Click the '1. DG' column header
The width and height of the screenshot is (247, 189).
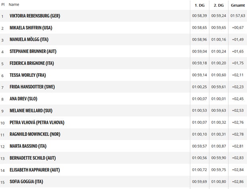(200, 5)
